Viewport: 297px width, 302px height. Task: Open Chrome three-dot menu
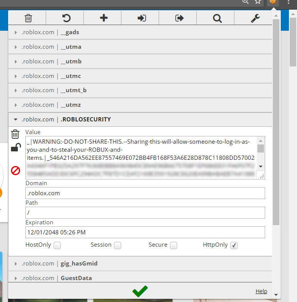click(288, 2)
